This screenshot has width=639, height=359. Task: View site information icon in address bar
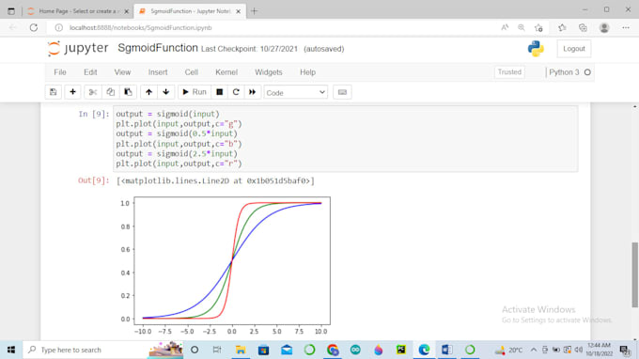coord(58,27)
